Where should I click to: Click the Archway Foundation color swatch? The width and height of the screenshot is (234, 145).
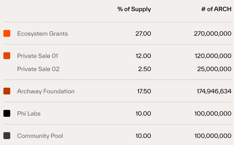click(x=7, y=91)
